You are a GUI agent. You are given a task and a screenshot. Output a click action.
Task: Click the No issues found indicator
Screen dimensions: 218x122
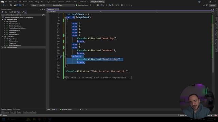click(x=66, y=109)
